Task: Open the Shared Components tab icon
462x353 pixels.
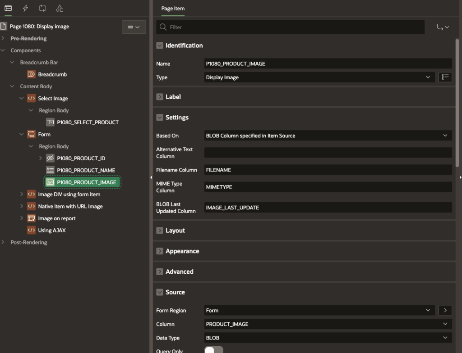Action: 60,8
